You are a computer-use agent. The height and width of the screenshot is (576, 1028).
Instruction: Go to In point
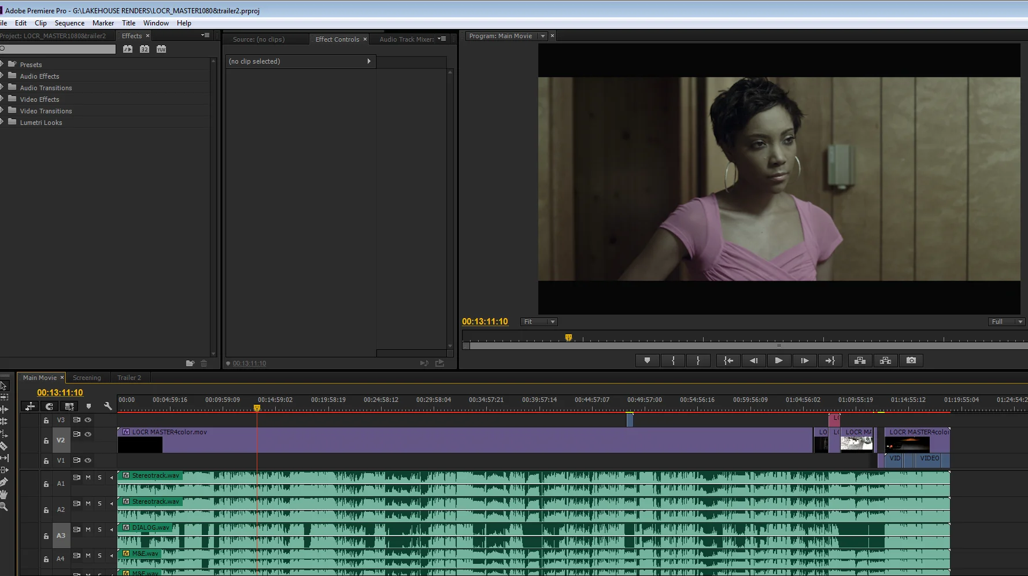[729, 360]
